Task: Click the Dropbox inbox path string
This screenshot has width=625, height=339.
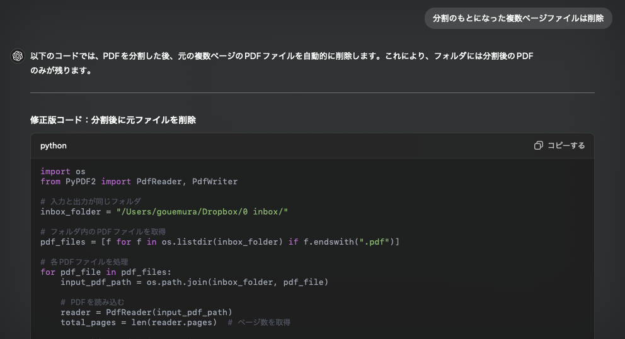Action: click(x=202, y=212)
